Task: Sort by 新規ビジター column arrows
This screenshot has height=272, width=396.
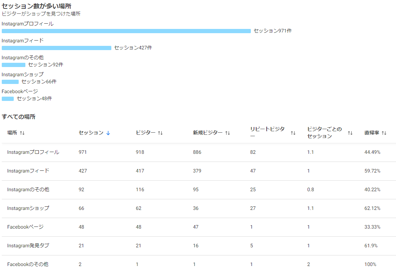Action: [x=228, y=133]
